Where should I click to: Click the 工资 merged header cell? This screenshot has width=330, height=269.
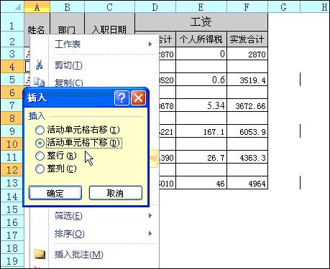201,22
